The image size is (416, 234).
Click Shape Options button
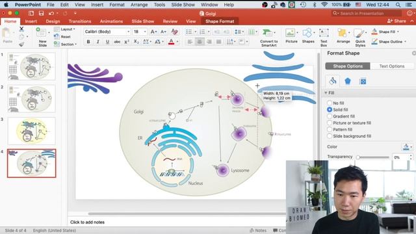[348, 66]
